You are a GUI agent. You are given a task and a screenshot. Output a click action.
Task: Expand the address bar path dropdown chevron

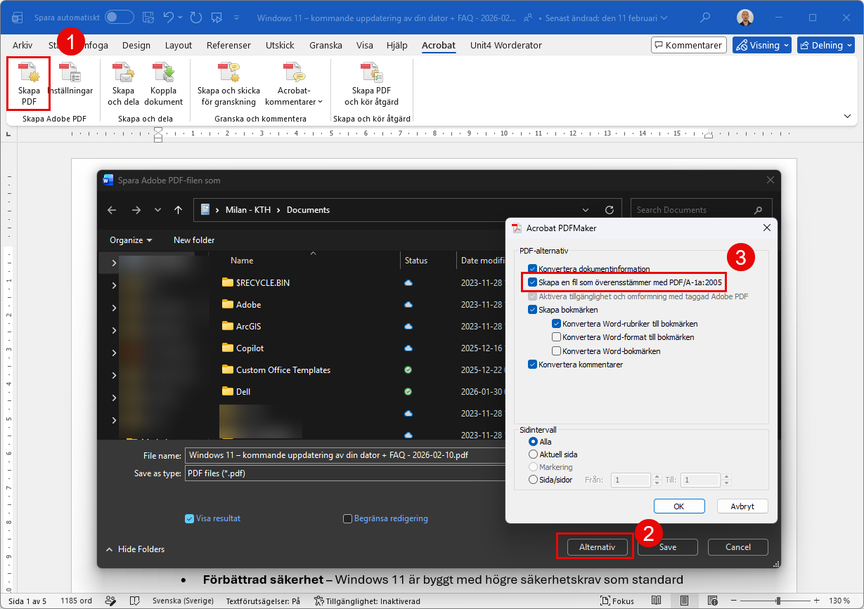pyautogui.click(x=586, y=210)
